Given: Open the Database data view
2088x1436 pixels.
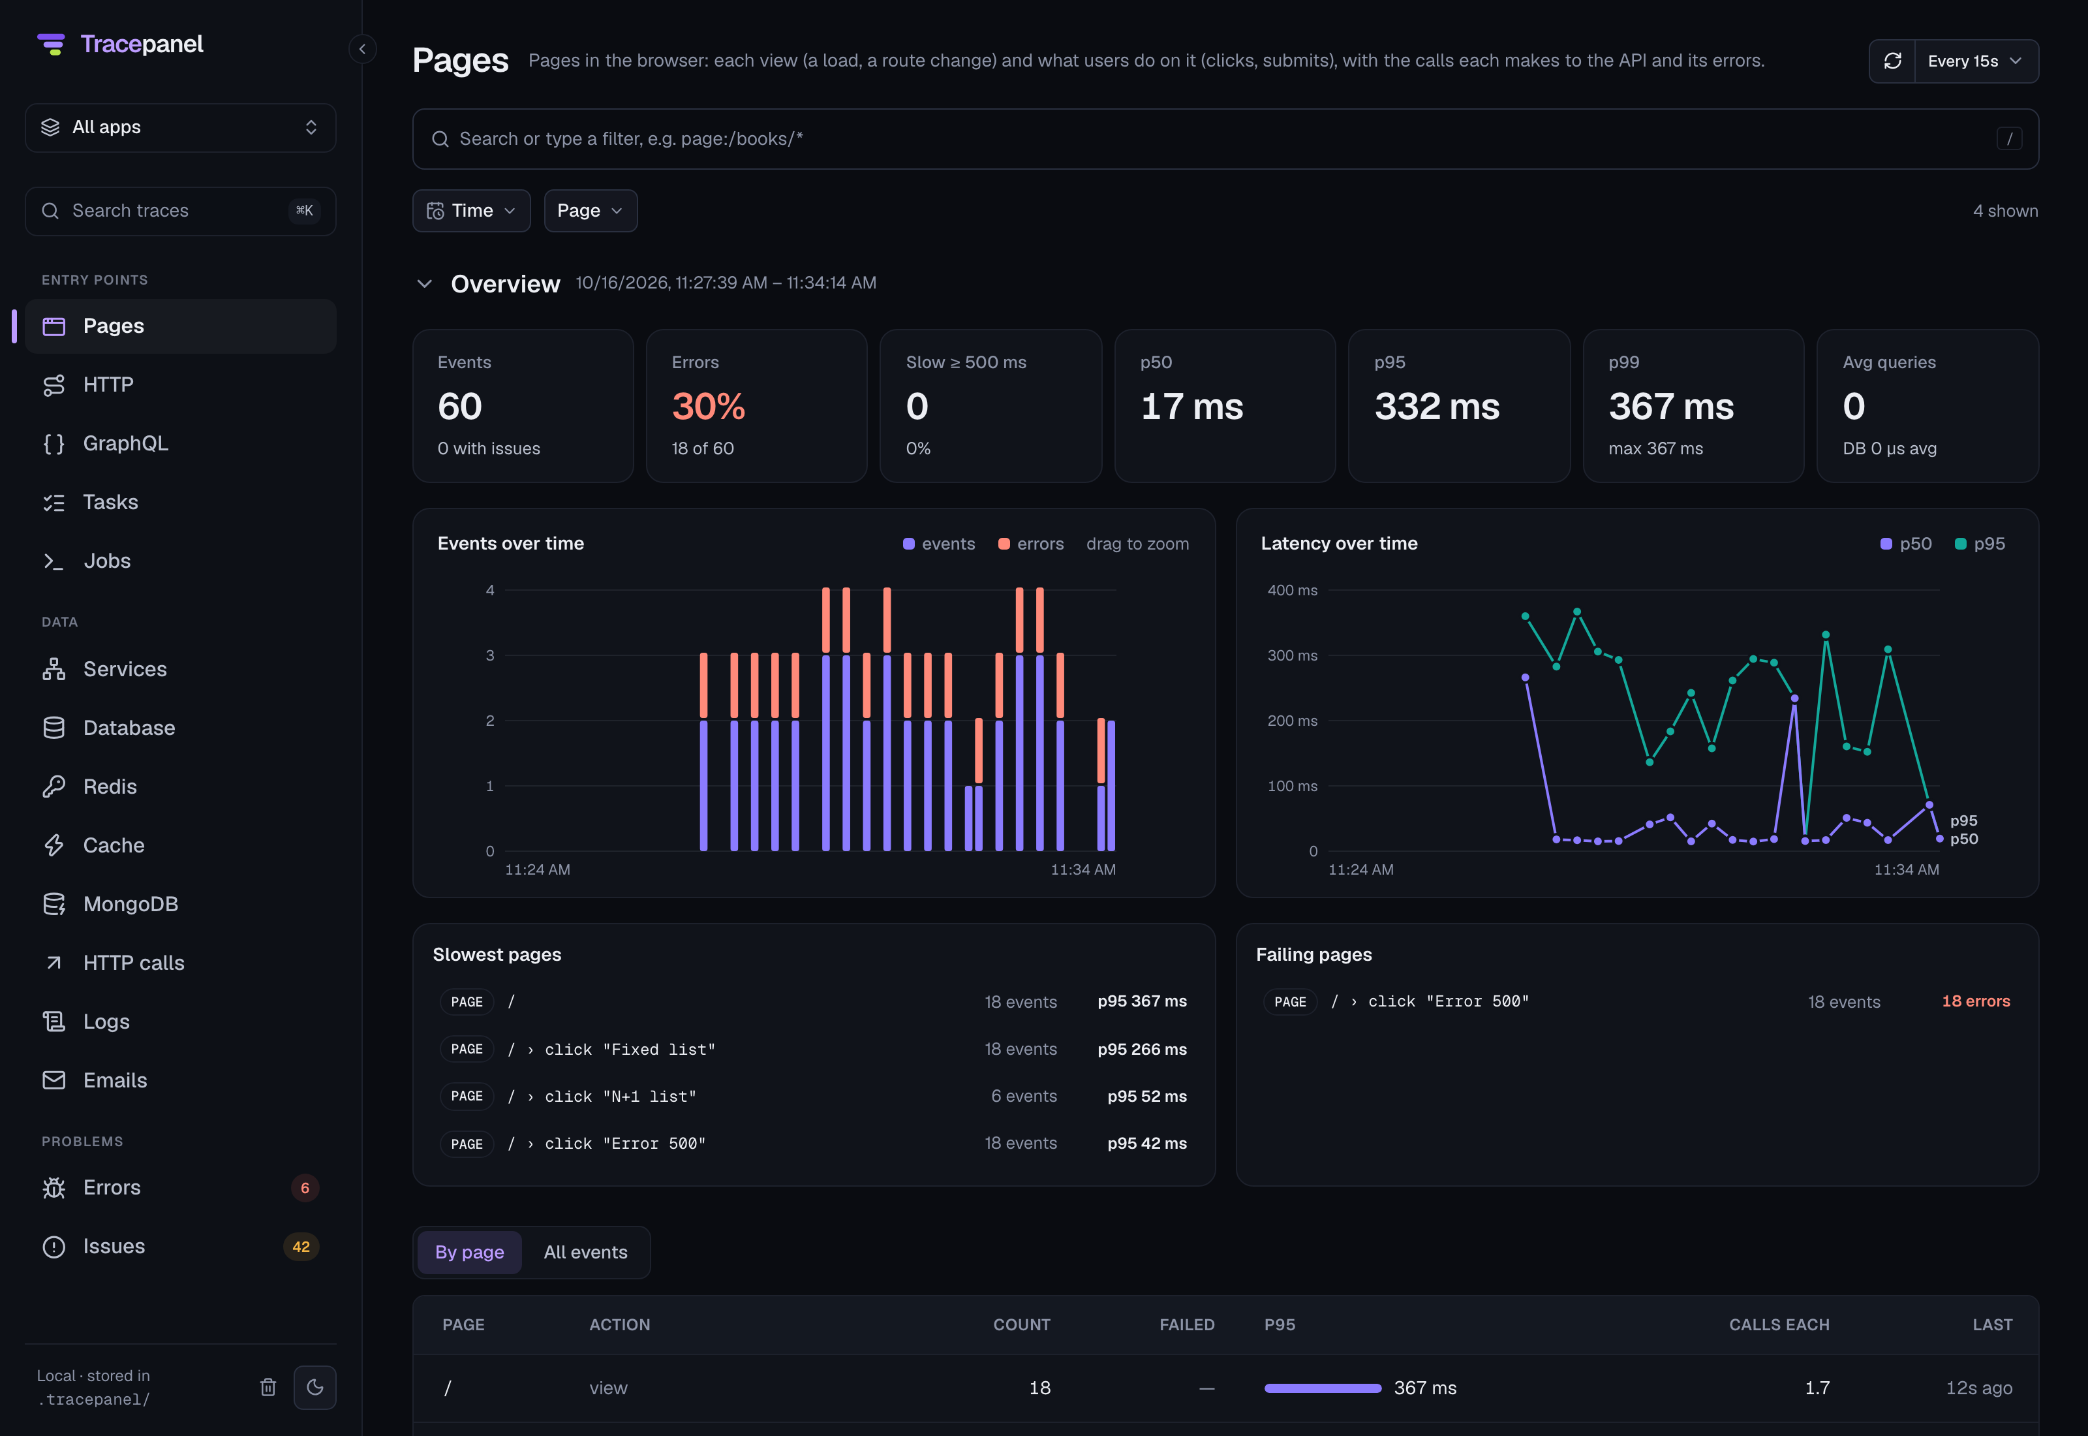Looking at the screenshot, I should coord(181,728).
